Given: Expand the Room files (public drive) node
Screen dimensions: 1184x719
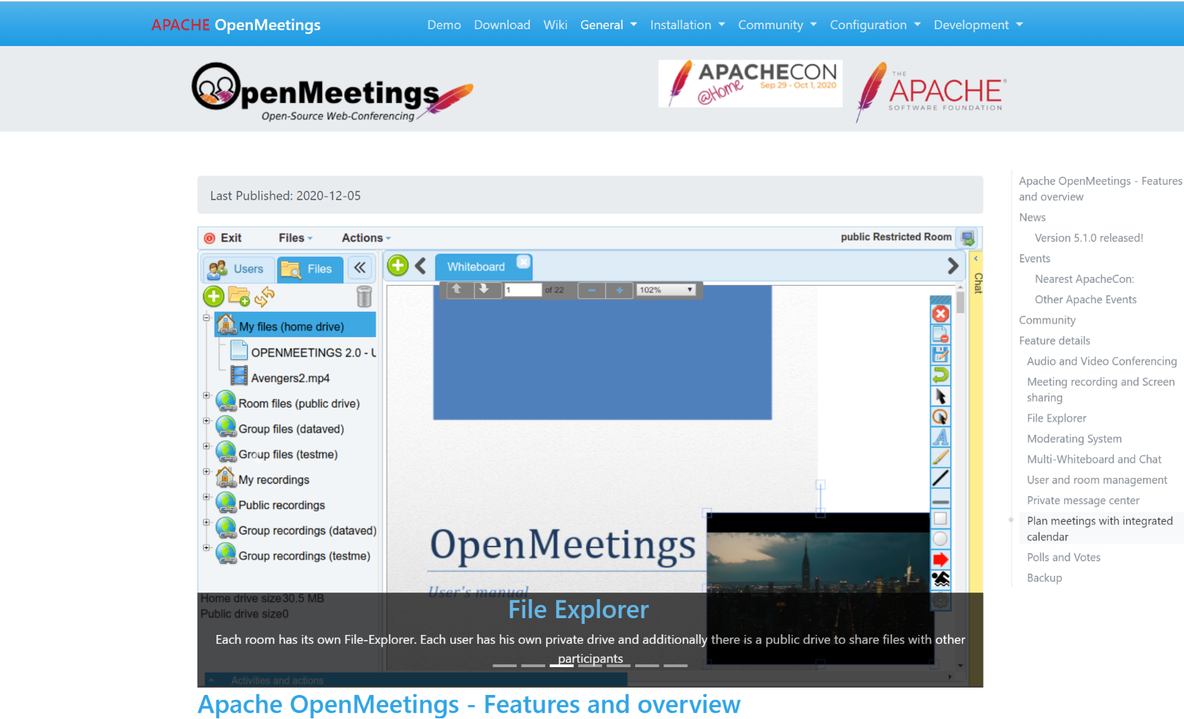Looking at the screenshot, I should pos(206,395).
